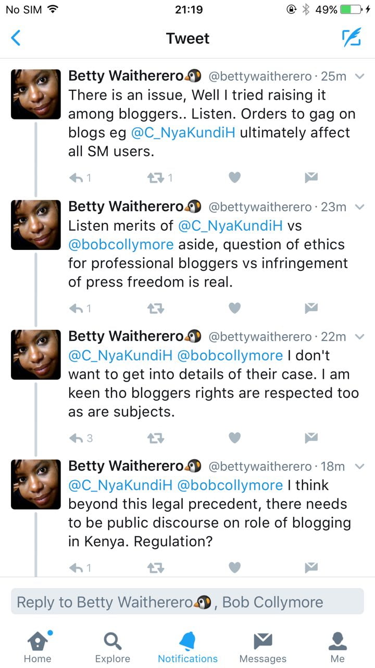Compose a new tweet with the quill icon
The image size is (375, 668).
coord(352,38)
